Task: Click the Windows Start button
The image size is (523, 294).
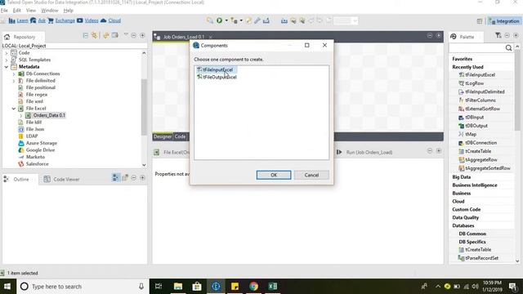Action: (7, 287)
